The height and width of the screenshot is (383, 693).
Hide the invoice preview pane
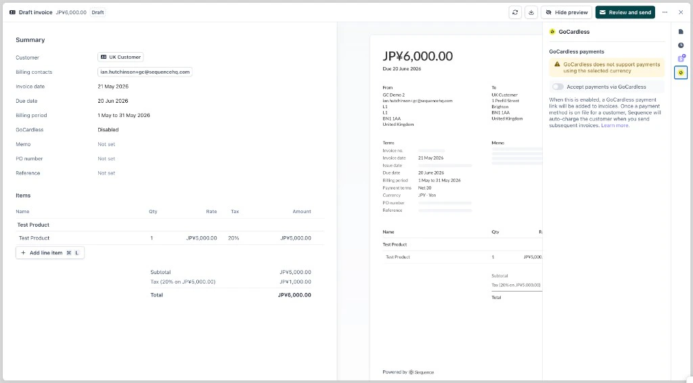coord(566,12)
